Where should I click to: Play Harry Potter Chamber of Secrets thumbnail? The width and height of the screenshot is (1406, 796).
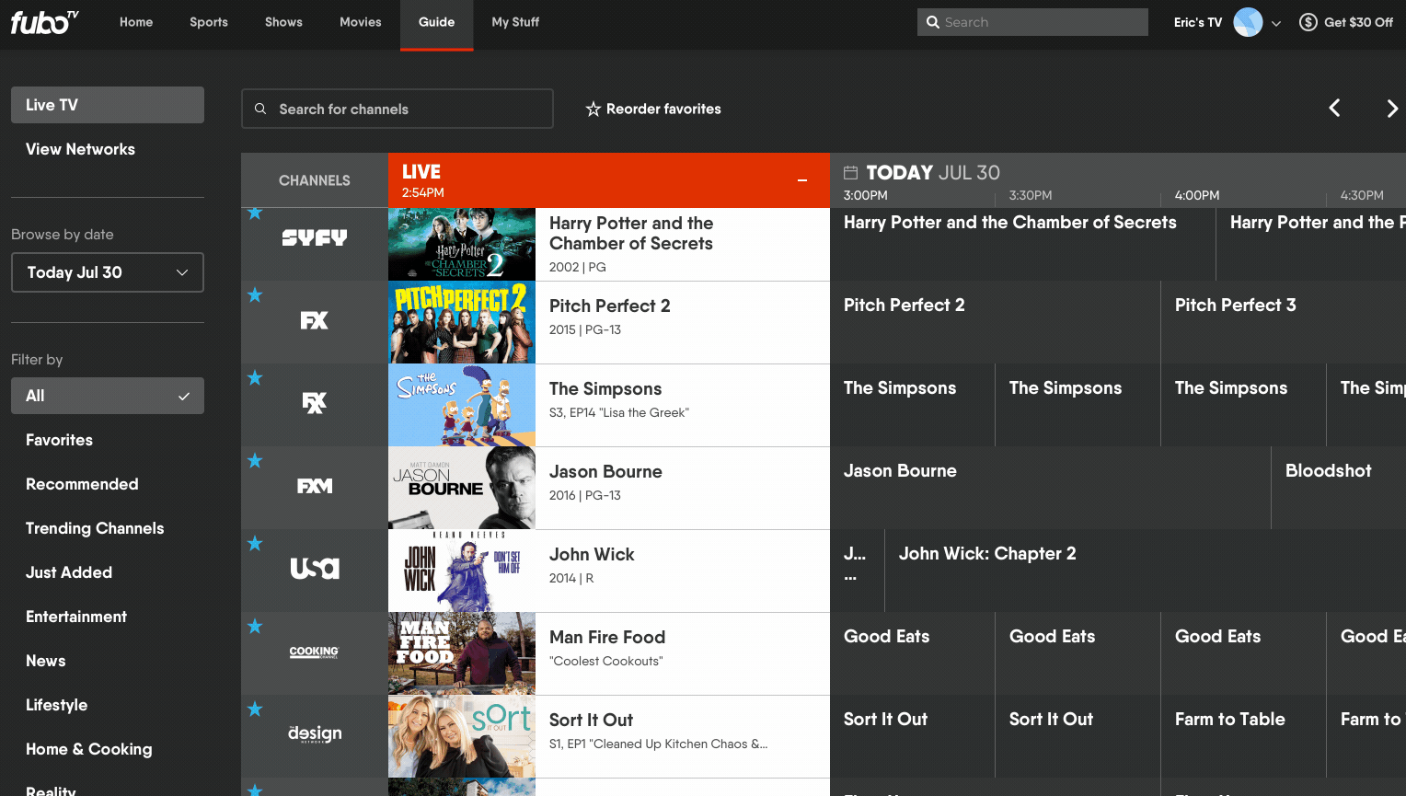(x=462, y=244)
